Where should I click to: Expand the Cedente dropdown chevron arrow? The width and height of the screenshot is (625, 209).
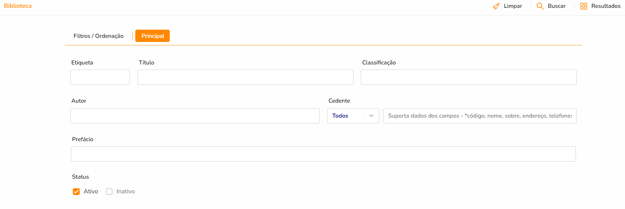point(371,116)
